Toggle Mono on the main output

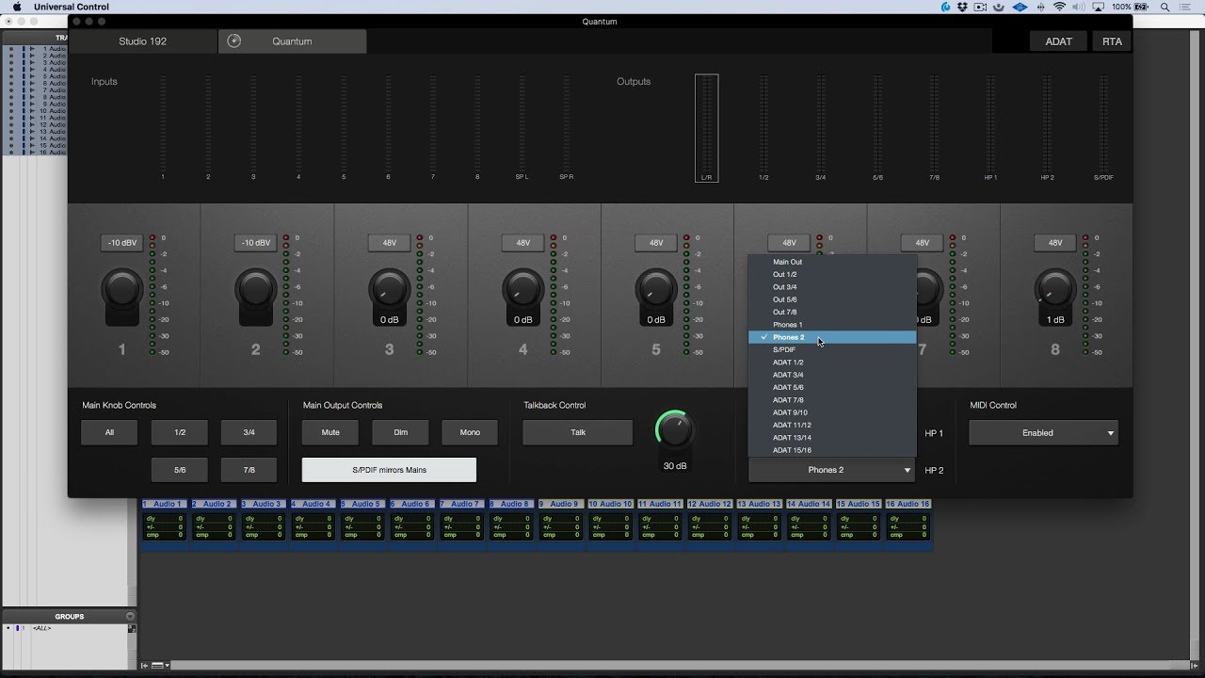[470, 433]
